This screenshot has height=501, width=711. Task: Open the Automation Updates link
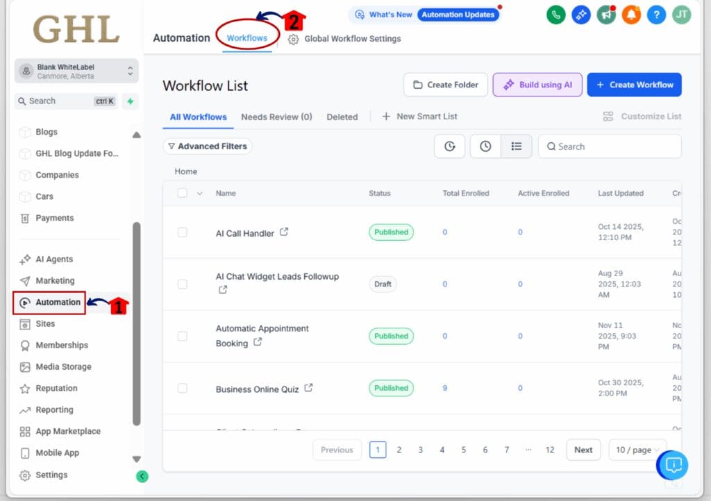pos(458,13)
